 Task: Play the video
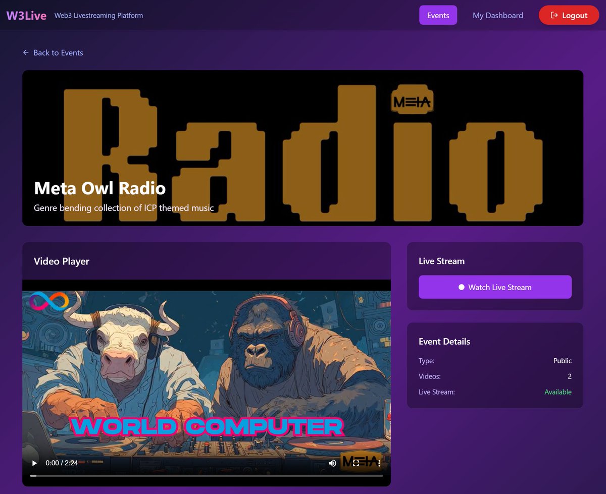click(34, 463)
